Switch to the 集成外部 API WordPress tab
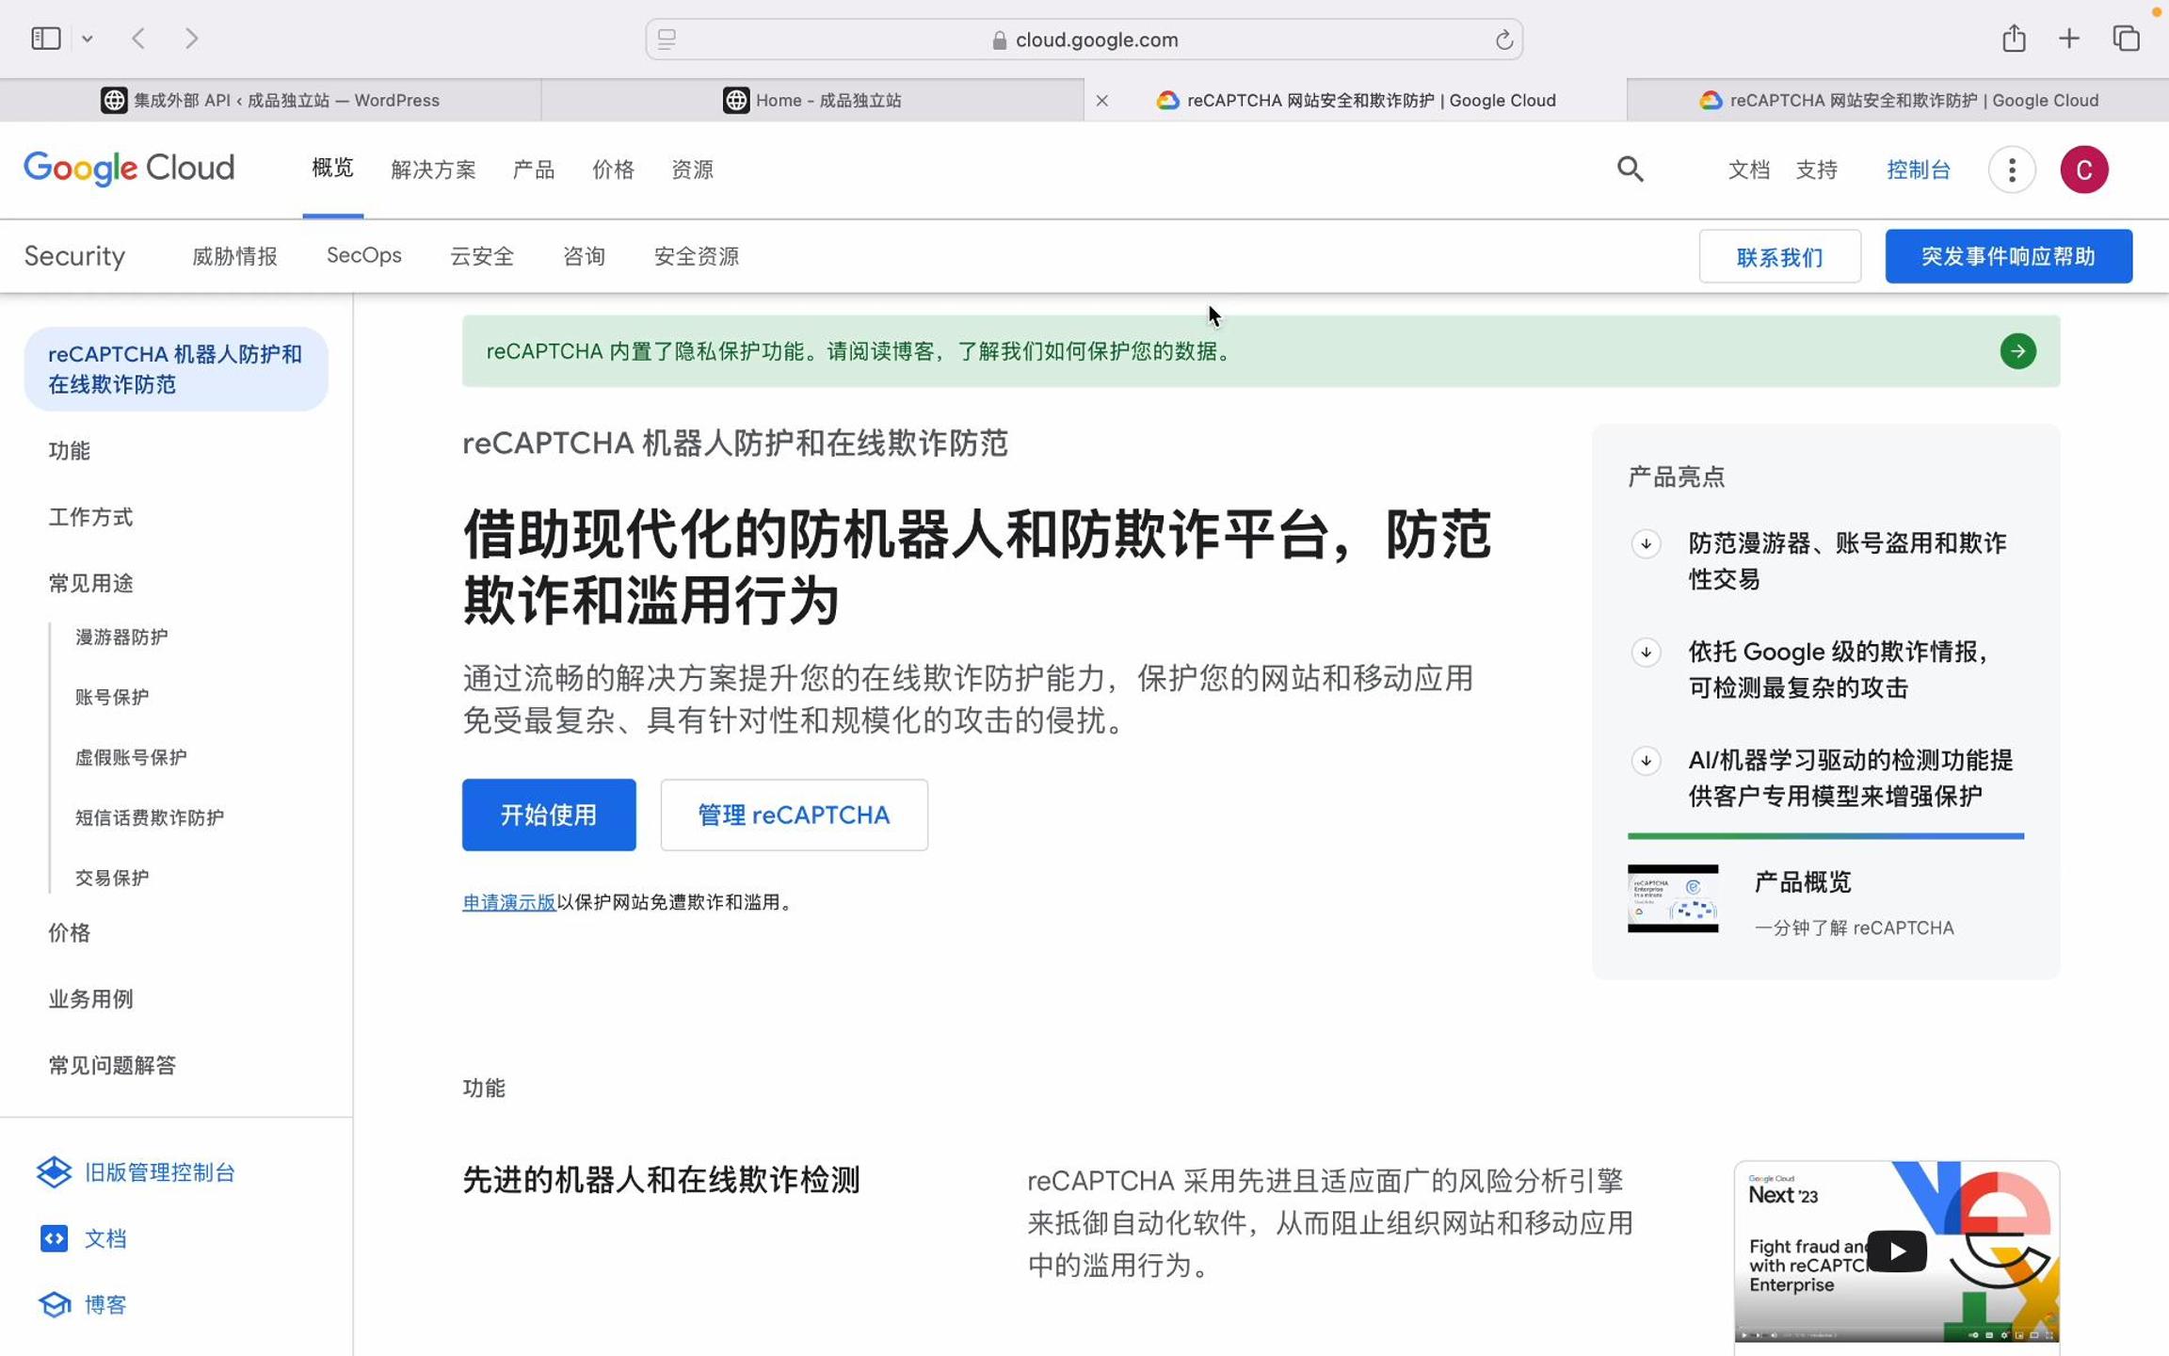 [270, 100]
